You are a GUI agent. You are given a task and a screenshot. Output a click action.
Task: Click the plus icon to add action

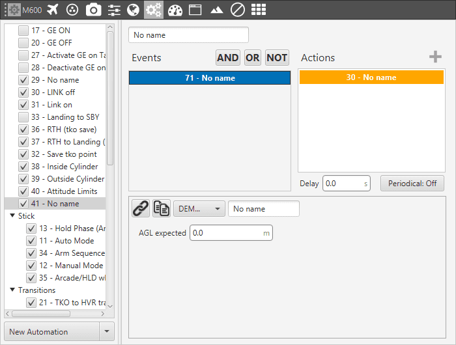pyautogui.click(x=435, y=57)
